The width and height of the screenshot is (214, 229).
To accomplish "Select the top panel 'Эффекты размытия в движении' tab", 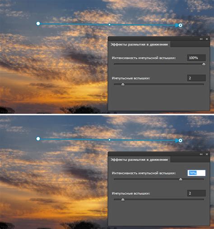I will [x=139, y=45].
